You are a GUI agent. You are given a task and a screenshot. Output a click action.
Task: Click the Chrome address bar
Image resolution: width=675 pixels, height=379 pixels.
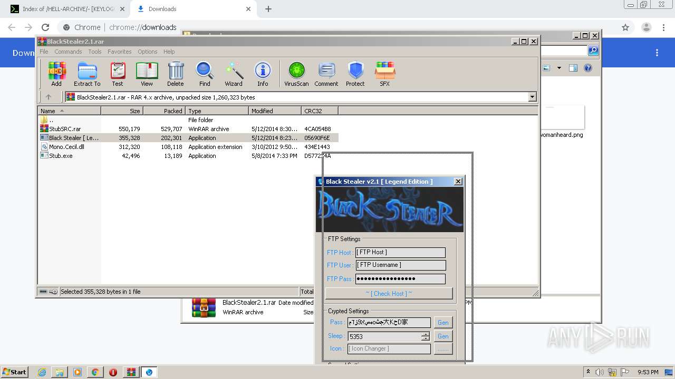tap(337, 27)
